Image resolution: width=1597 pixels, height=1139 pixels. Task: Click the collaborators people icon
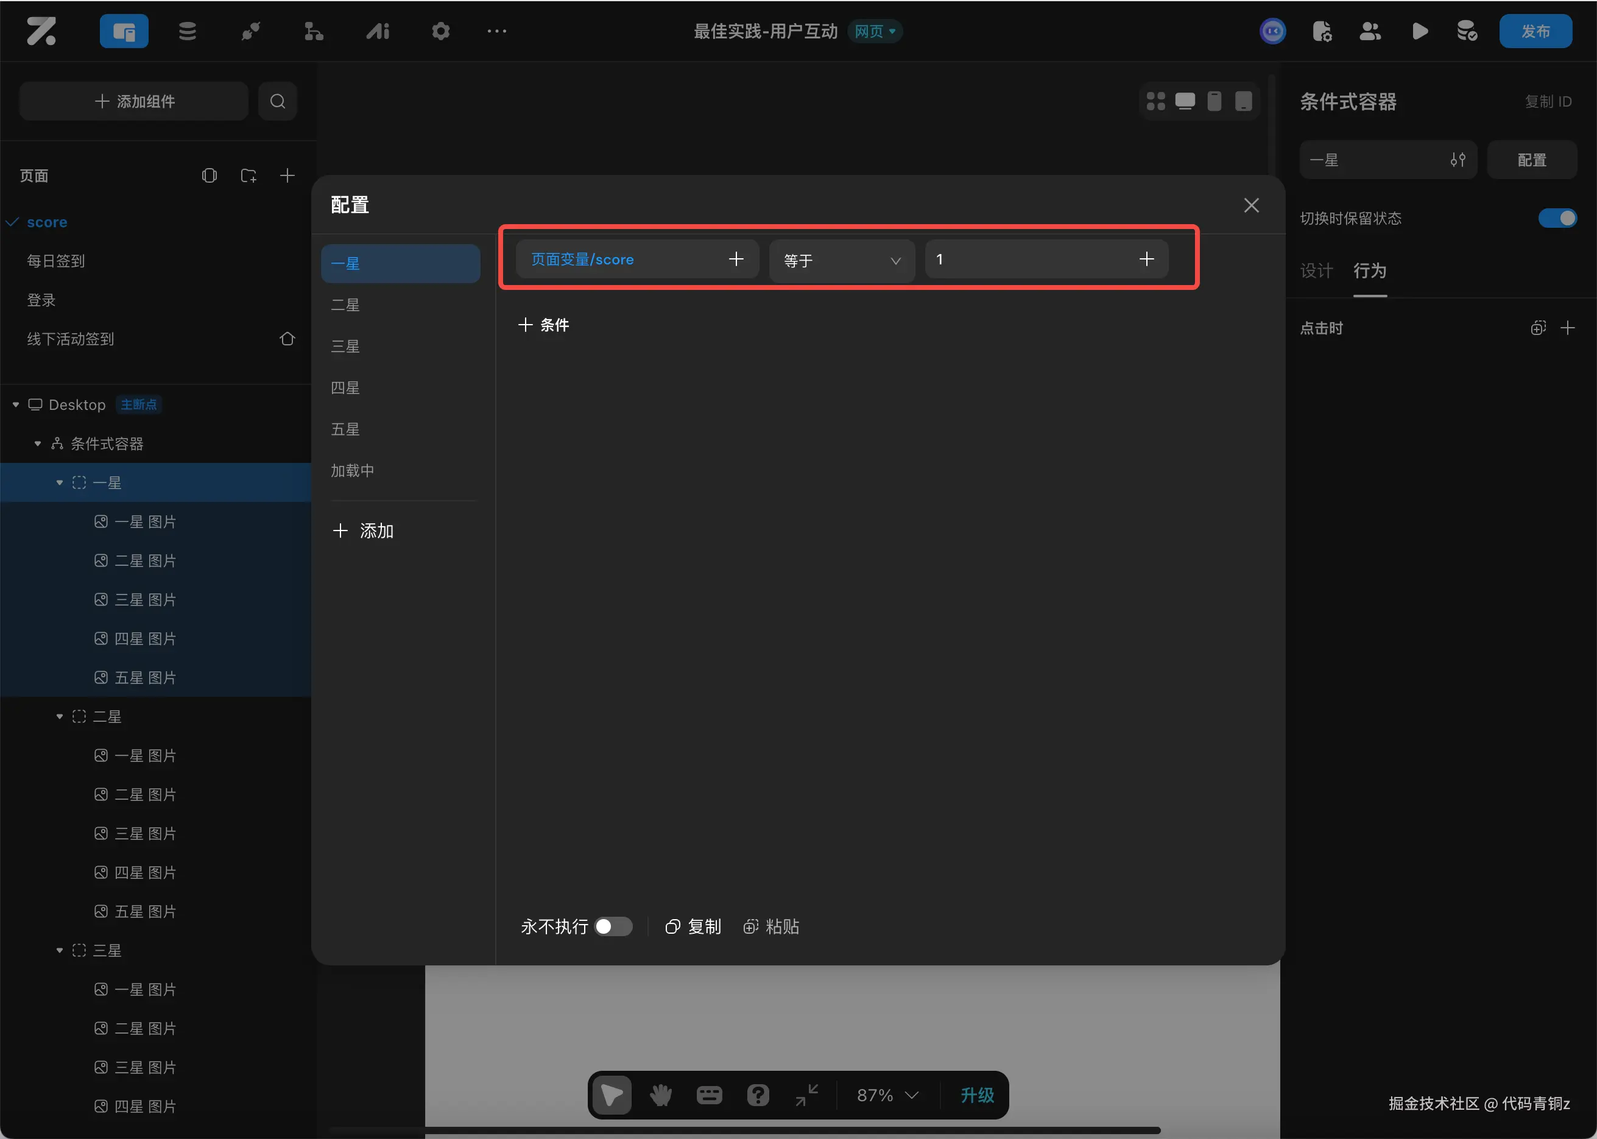coord(1370,31)
